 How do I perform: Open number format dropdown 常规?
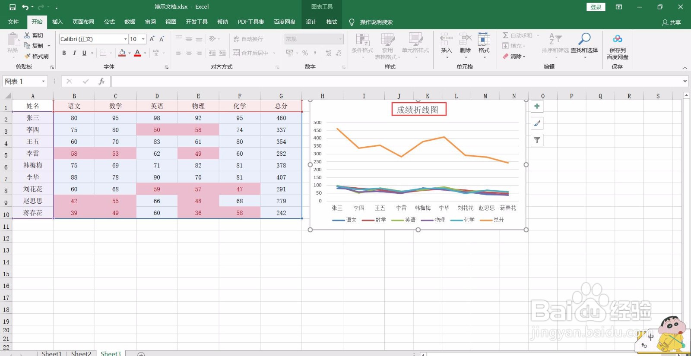tap(314, 39)
